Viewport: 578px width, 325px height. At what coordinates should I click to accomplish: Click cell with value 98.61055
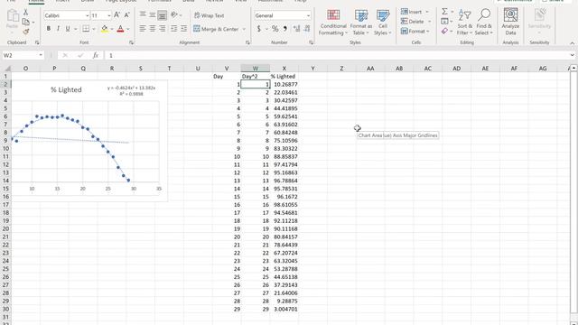pos(284,205)
